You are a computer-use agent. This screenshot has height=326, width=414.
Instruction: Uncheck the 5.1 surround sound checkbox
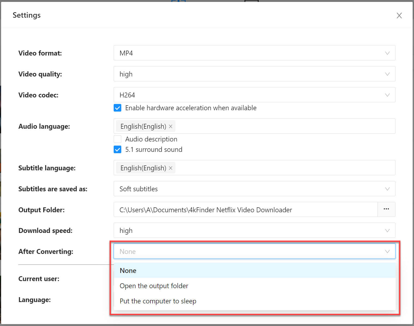click(x=117, y=149)
